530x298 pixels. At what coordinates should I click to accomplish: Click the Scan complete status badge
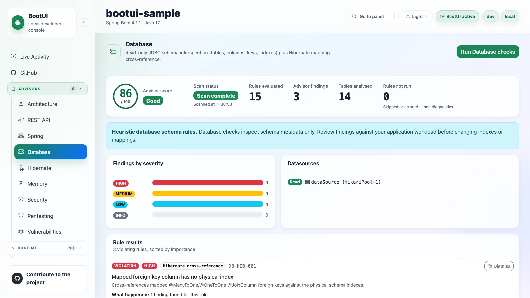(216, 96)
